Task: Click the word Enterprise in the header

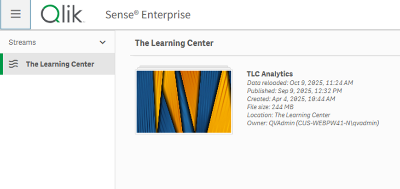Action: 166,15
